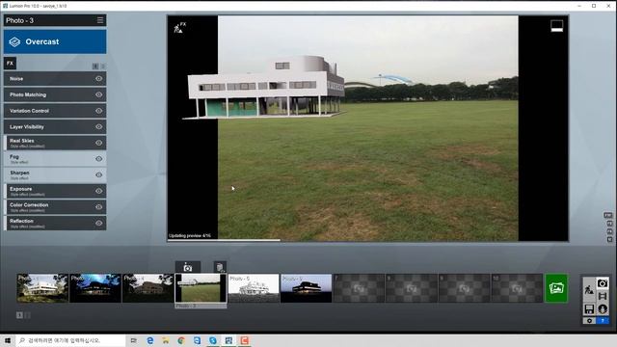This screenshot has height=347, width=617.
Task: Click empty photo slot 7
Action: click(x=359, y=288)
